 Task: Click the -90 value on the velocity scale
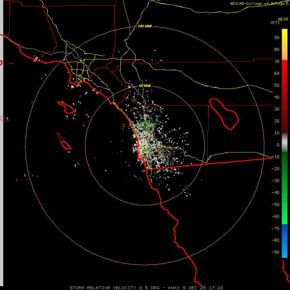pyautogui.click(x=275, y=252)
